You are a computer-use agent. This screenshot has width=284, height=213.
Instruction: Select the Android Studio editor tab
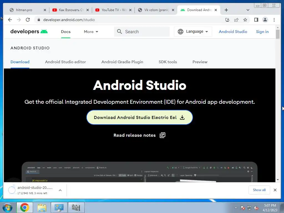pyautogui.click(x=65, y=62)
